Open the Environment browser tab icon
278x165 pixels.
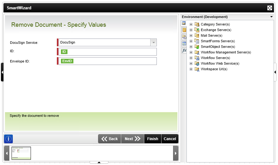coord(184,23)
